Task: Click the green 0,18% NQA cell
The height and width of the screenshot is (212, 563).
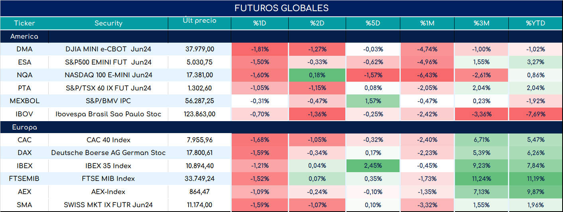Action: [x=317, y=75]
